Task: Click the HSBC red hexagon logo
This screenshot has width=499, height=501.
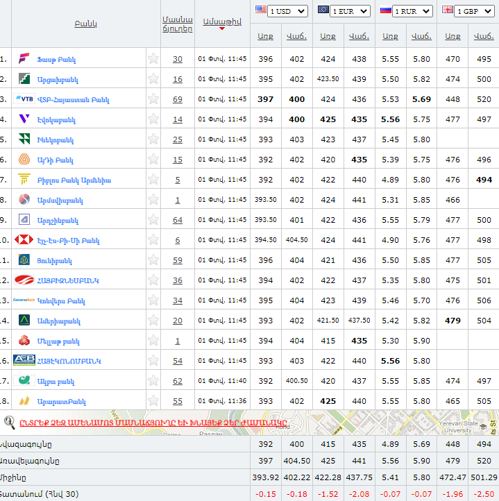Action: [x=24, y=239]
